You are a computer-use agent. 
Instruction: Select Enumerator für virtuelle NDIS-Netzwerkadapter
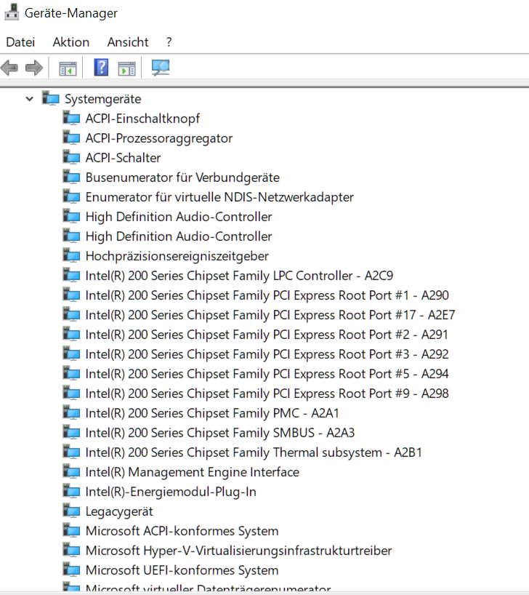pos(219,197)
